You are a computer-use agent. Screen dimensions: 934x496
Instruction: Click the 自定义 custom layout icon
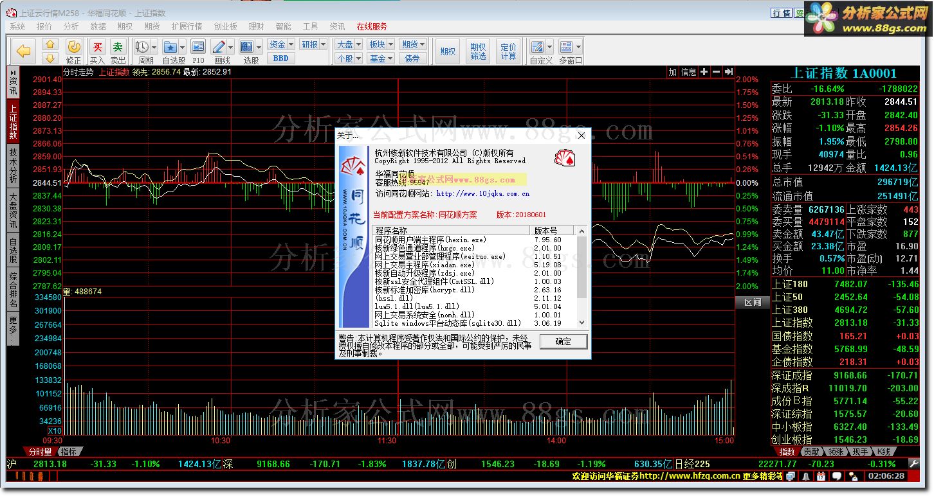tap(537, 47)
